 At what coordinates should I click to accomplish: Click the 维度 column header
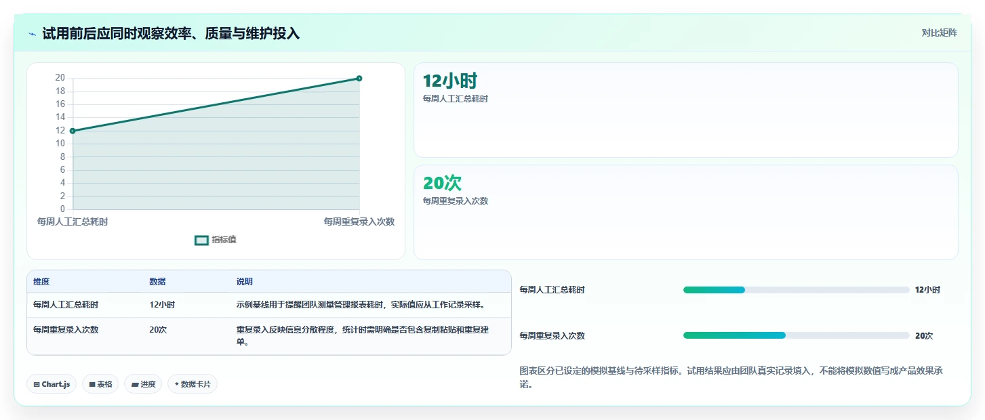click(41, 282)
